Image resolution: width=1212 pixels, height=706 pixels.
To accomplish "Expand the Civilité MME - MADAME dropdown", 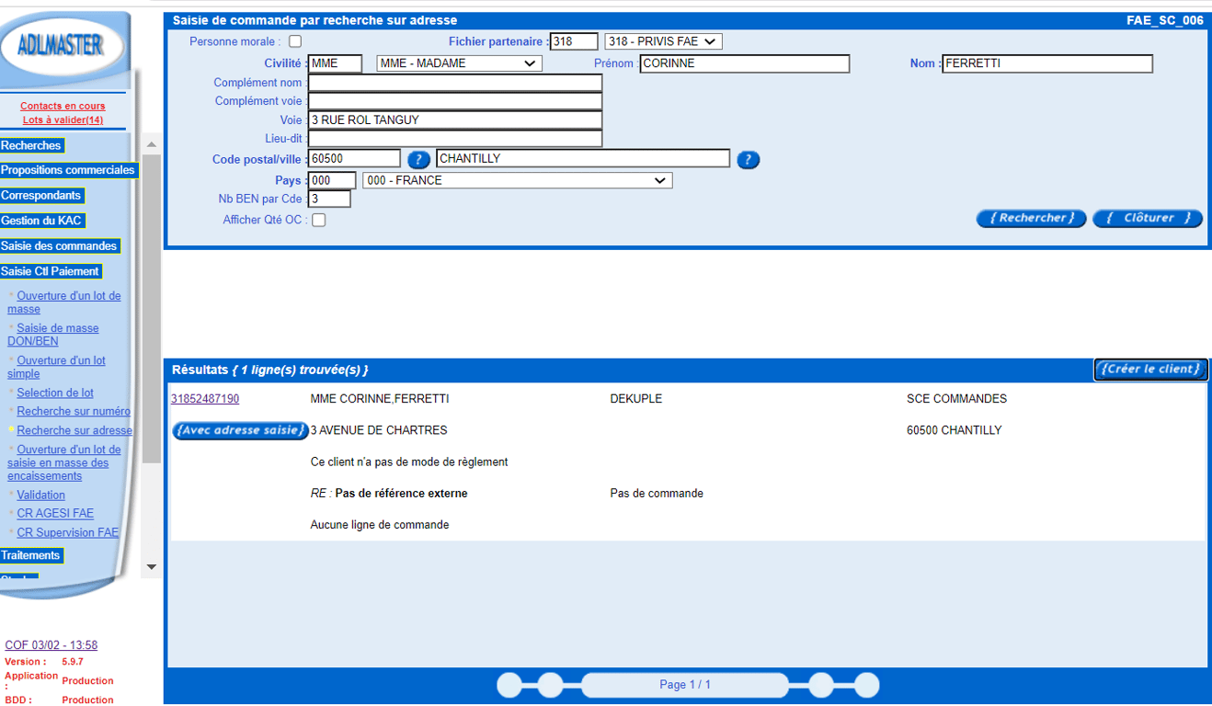I will pos(459,63).
